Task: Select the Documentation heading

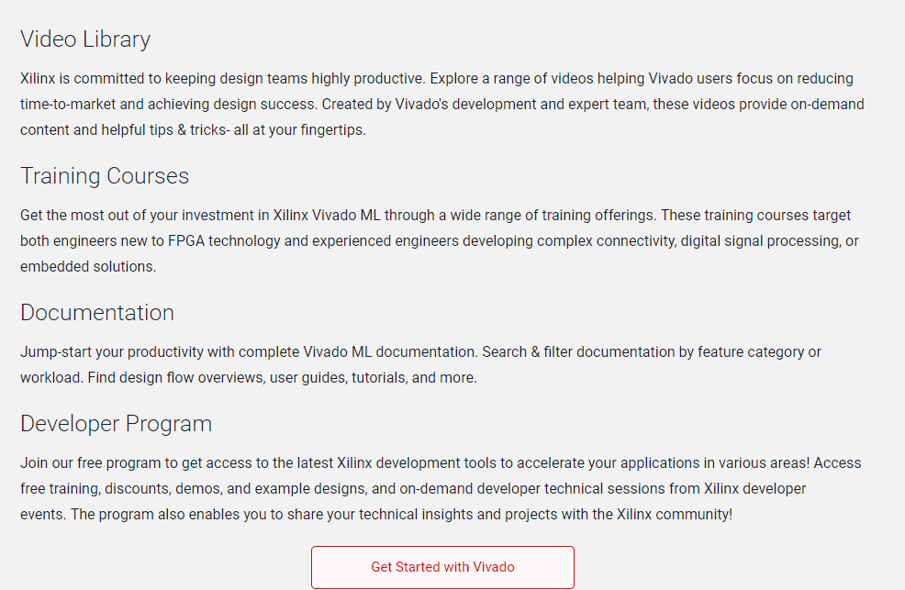Action: point(97,313)
